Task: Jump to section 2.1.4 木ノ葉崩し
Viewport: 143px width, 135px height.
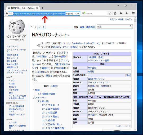Action: 51,116
